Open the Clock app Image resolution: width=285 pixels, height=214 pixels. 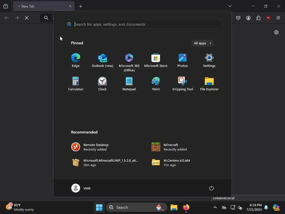click(x=102, y=84)
